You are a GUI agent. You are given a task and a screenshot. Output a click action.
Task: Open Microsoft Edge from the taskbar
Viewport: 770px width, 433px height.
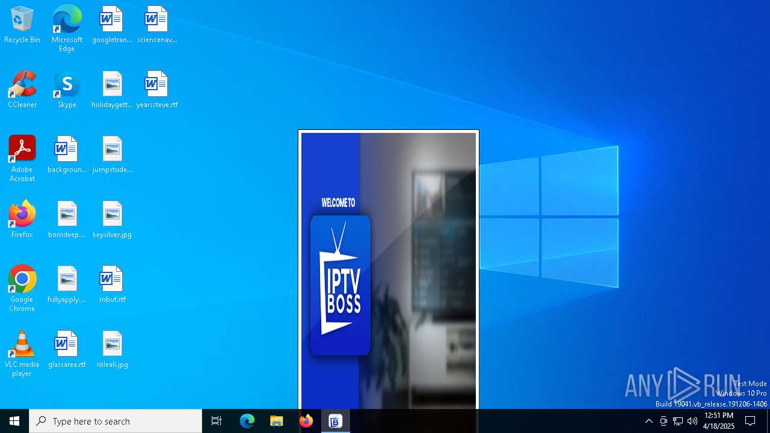pyautogui.click(x=247, y=421)
